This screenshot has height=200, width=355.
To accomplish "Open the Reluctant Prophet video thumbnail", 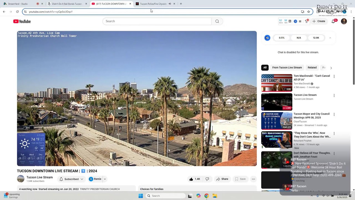I will click(x=277, y=140).
